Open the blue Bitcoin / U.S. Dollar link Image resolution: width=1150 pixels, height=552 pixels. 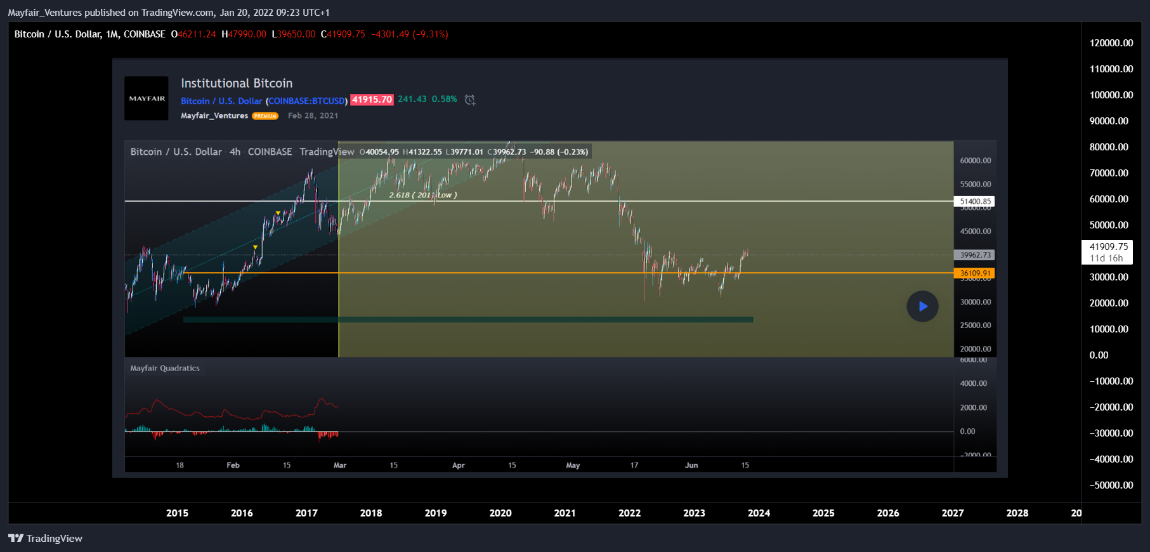pyautogui.click(x=221, y=101)
